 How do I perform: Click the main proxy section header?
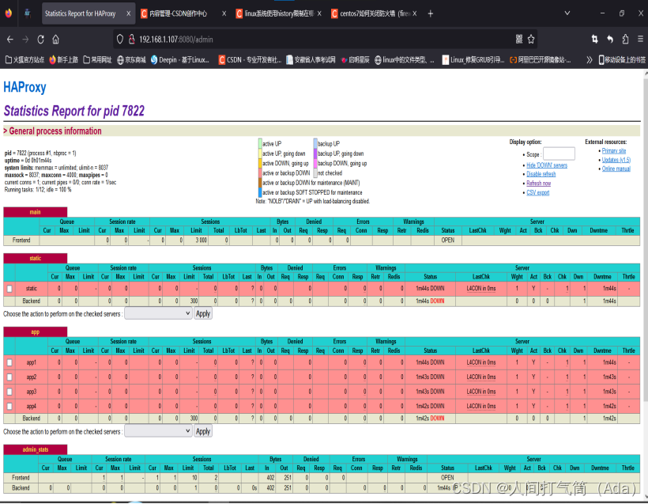coord(35,212)
